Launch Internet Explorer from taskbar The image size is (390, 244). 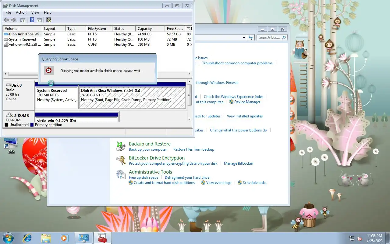27,238
